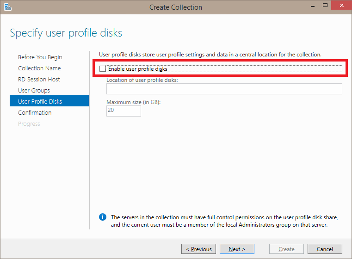
Task: Enable user profile disks checkbox
Action: coord(103,69)
